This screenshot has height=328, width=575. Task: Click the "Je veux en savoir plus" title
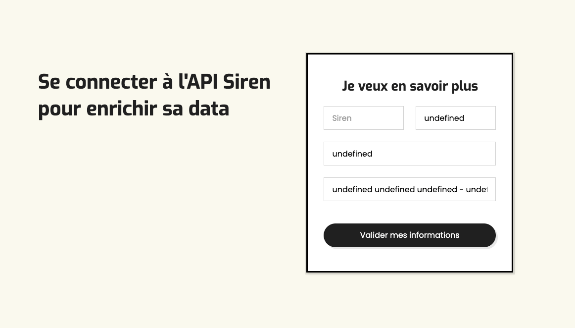(x=410, y=86)
